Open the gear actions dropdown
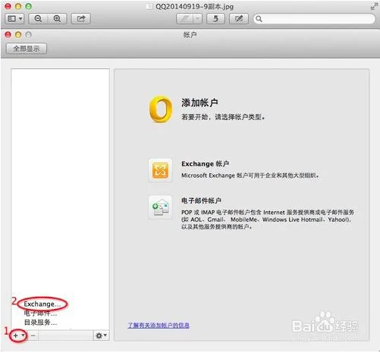Image resolution: width=380 pixels, height=353 pixels. click(x=101, y=336)
